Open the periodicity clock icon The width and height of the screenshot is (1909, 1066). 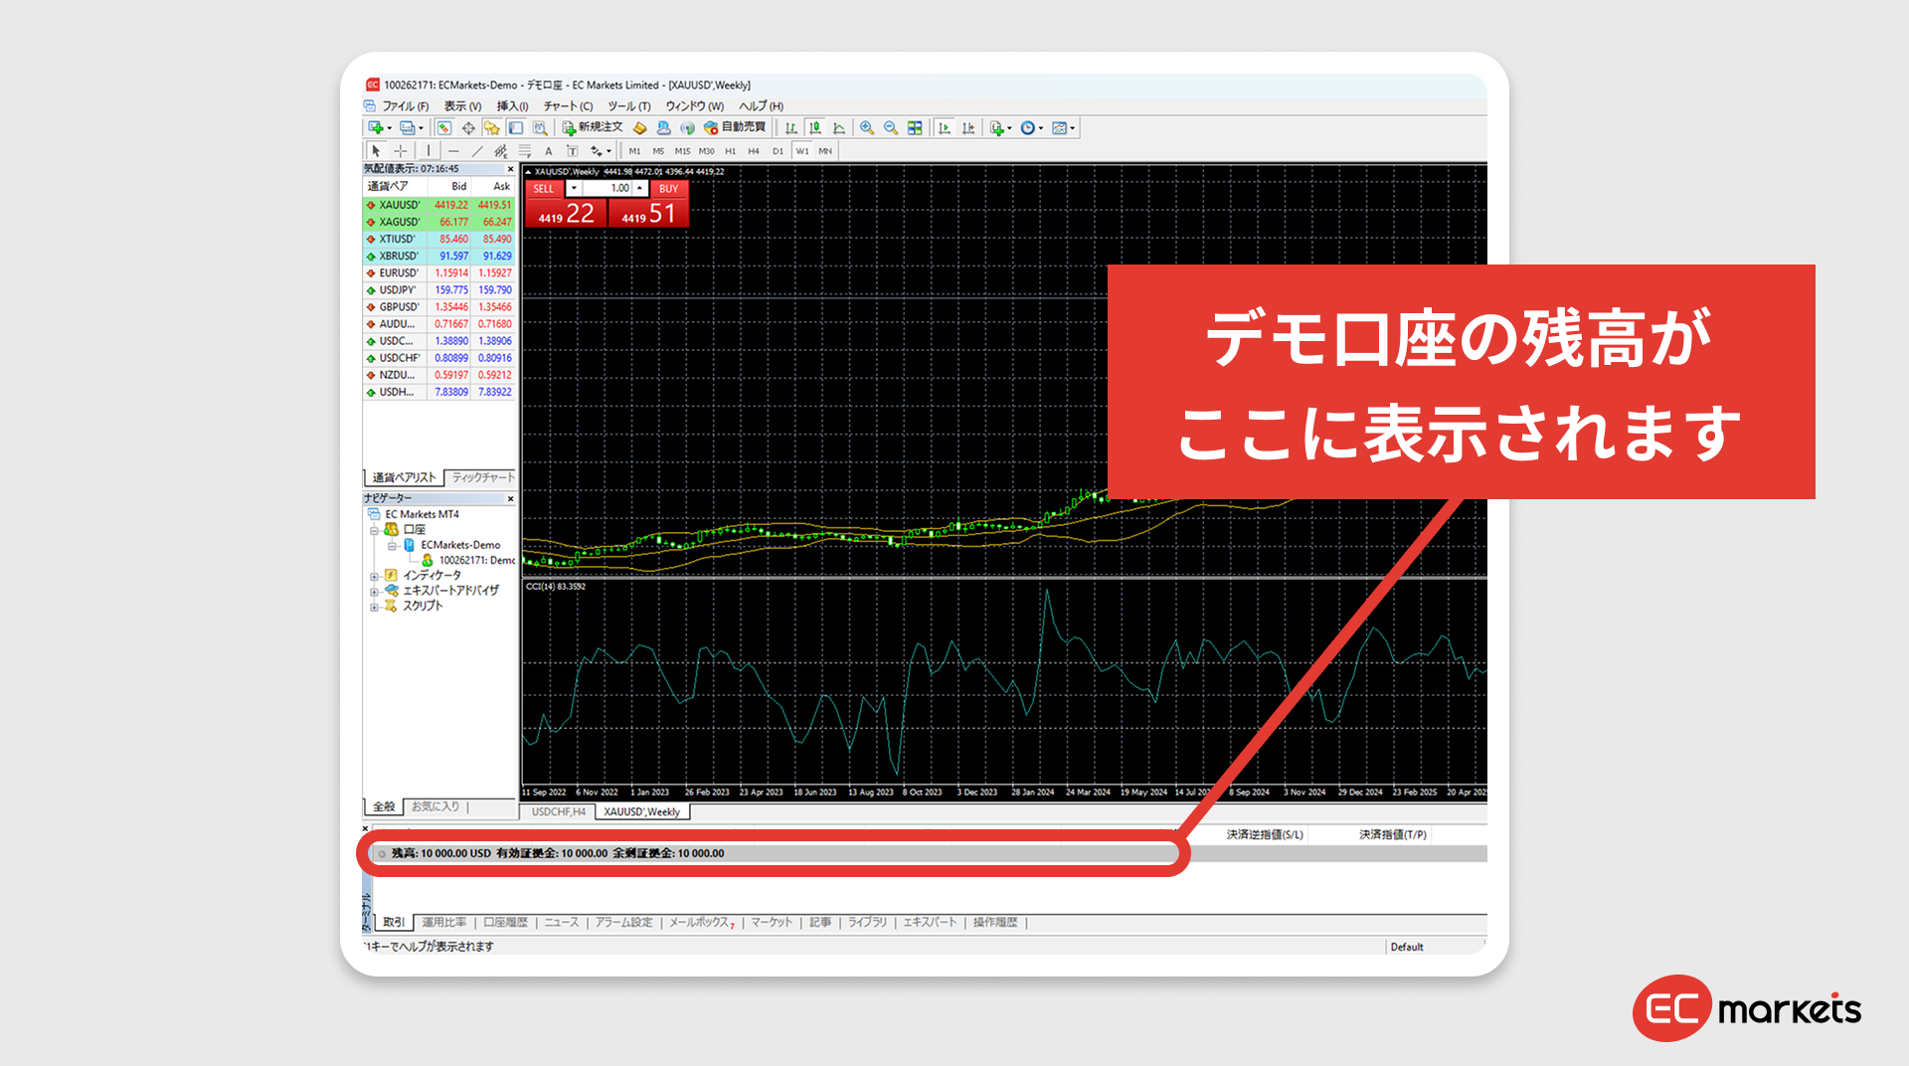pos(1028,127)
